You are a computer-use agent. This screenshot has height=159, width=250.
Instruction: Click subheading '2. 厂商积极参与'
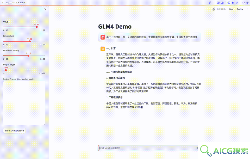tap(114, 97)
